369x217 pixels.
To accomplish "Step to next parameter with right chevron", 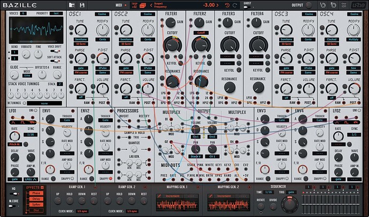I will 218,5.
